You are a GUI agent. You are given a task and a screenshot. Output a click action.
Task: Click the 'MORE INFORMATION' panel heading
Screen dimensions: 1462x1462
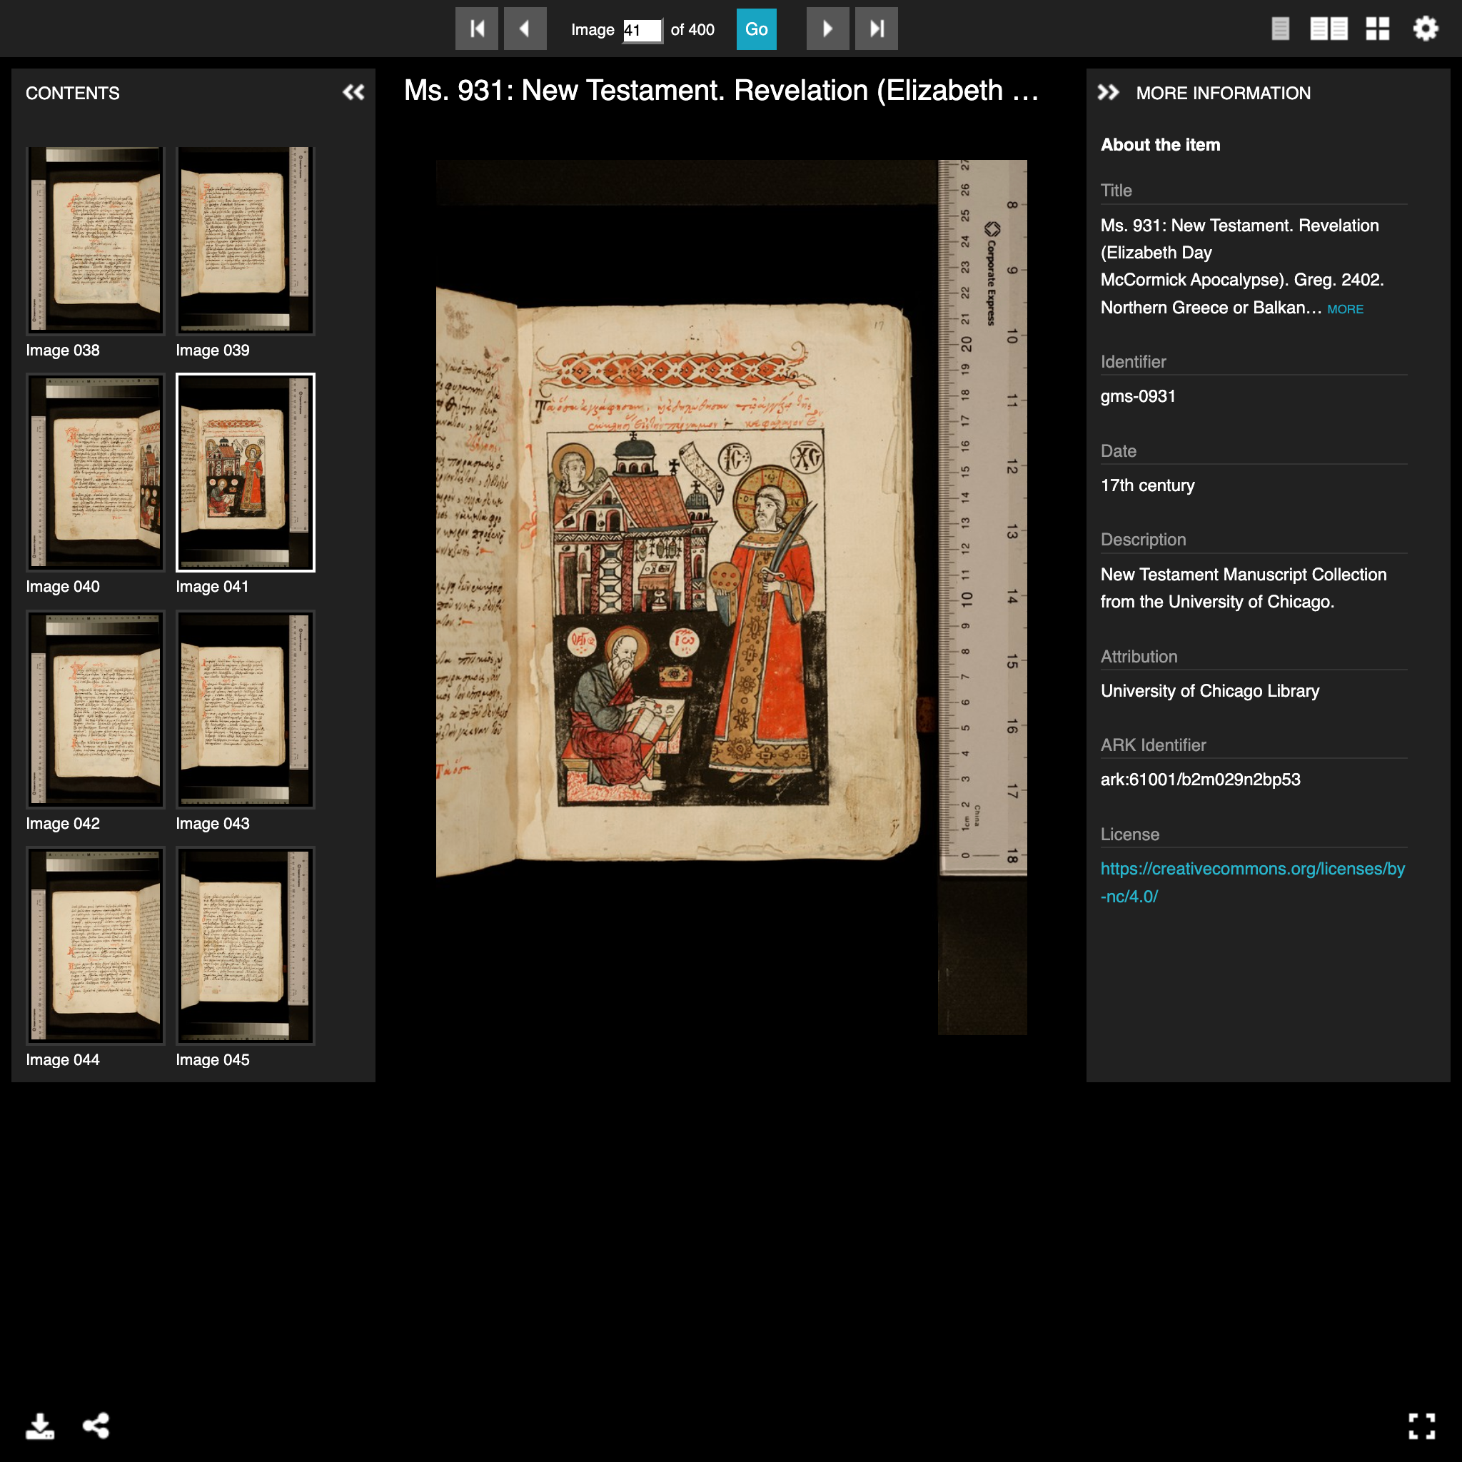click(x=1223, y=93)
